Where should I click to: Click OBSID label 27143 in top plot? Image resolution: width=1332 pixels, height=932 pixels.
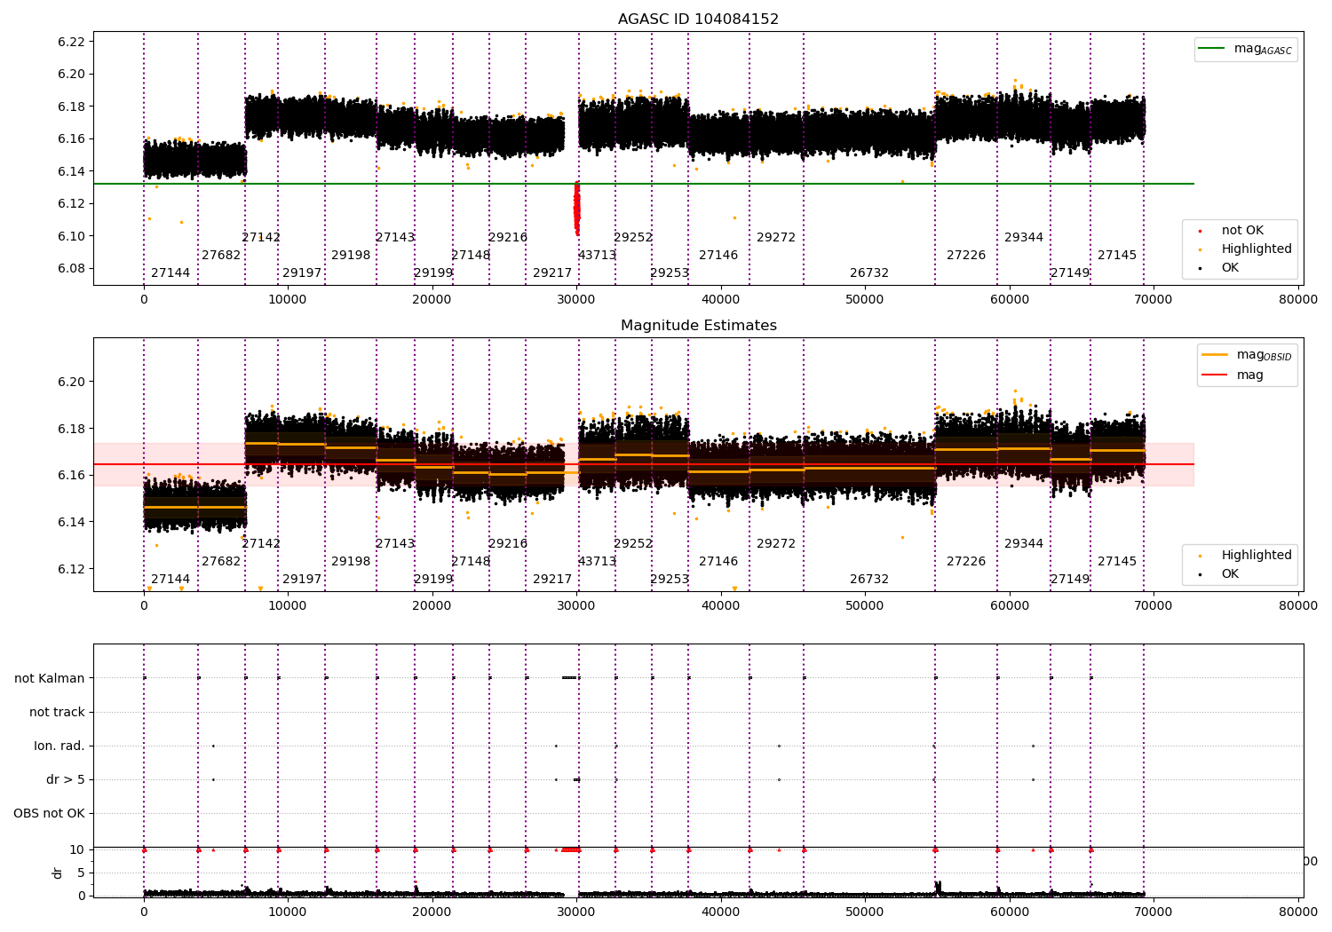tap(395, 237)
